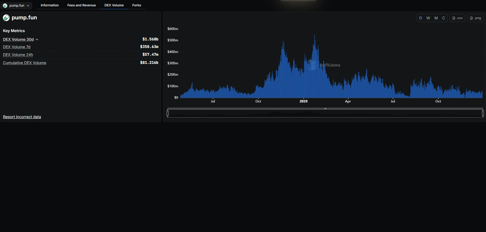Click Report incorrect data link

pyautogui.click(x=22, y=117)
